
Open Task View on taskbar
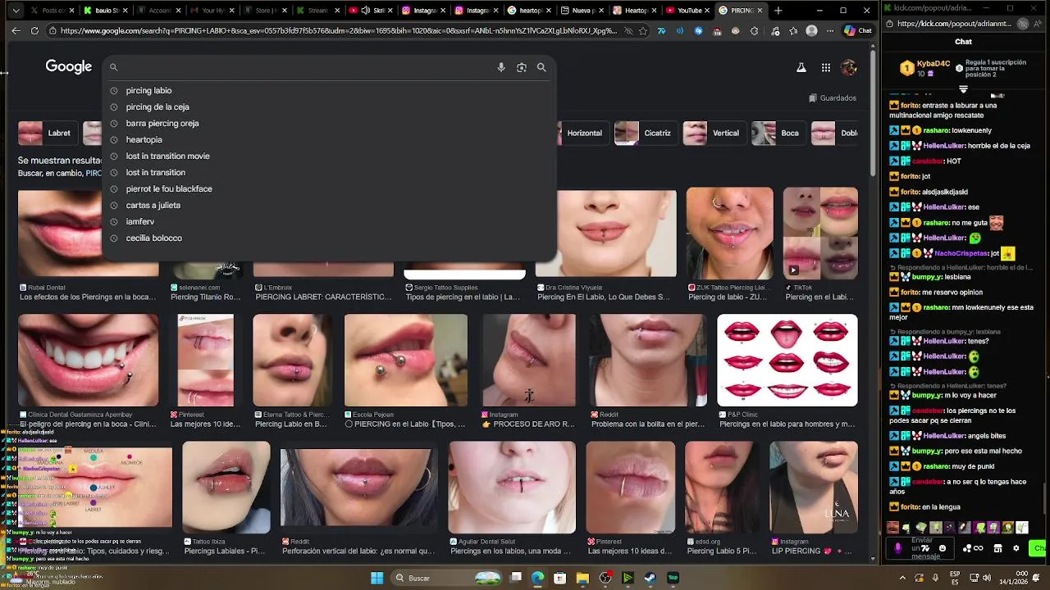pyautogui.click(x=515, y=578)
